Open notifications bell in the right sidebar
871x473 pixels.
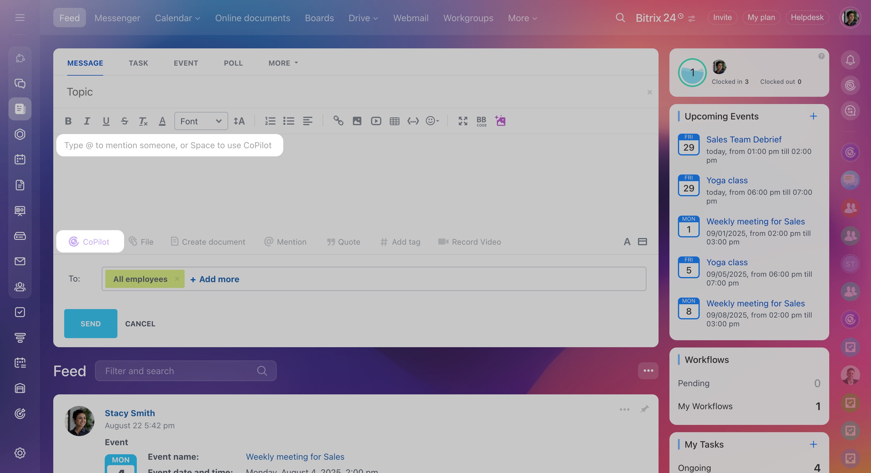point(850,60)
